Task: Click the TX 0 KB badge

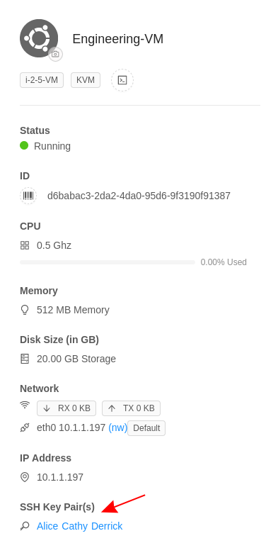Action: (131, 408)
